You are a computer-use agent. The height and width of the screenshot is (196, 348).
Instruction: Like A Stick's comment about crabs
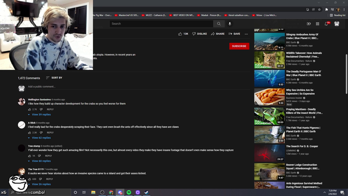point(29,133)
